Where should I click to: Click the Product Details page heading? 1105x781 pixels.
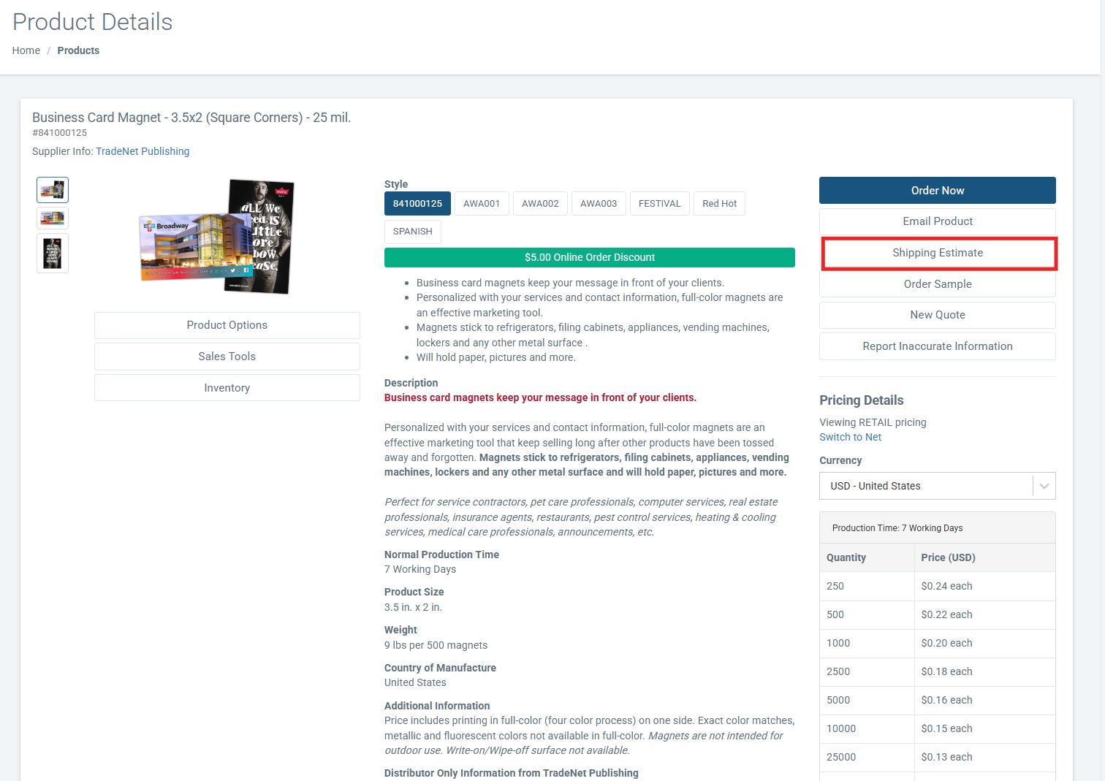point(93,22)
